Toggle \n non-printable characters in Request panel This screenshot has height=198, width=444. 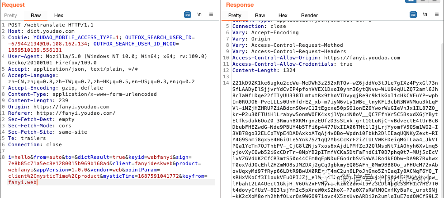(199, 15)
